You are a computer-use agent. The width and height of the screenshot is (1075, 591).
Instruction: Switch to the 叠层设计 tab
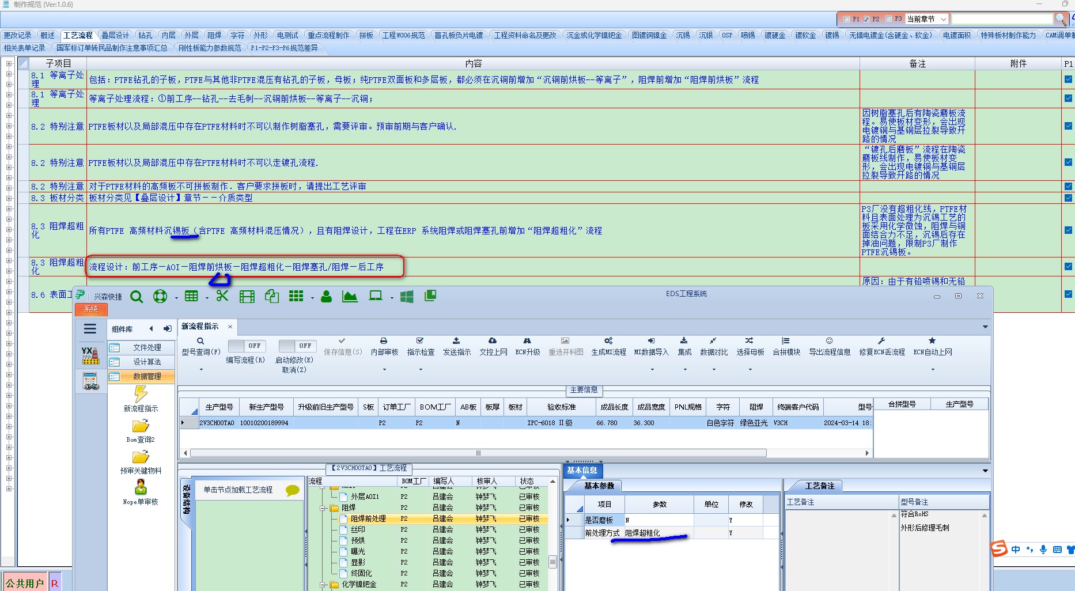click(115, 35)
